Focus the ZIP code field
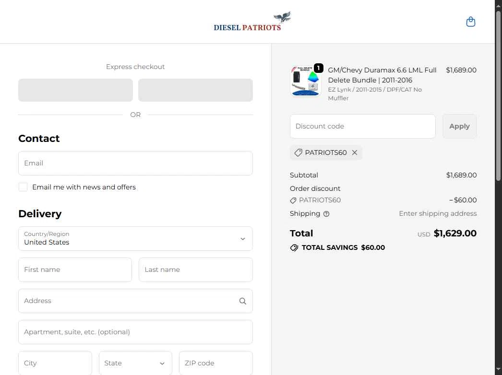This screenshot has height=375, width=502. coord(216,363)
